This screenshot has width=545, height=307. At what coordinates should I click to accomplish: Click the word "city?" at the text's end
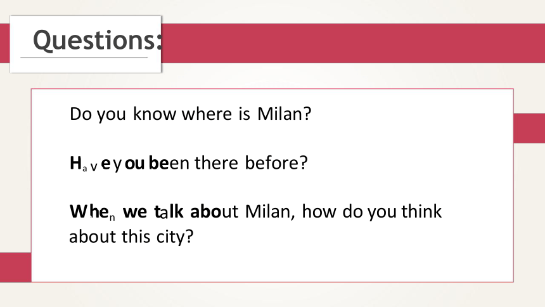pos(175,237)
